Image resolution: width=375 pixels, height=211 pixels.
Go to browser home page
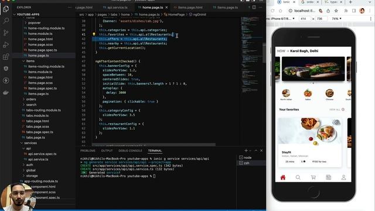point(281,11)
